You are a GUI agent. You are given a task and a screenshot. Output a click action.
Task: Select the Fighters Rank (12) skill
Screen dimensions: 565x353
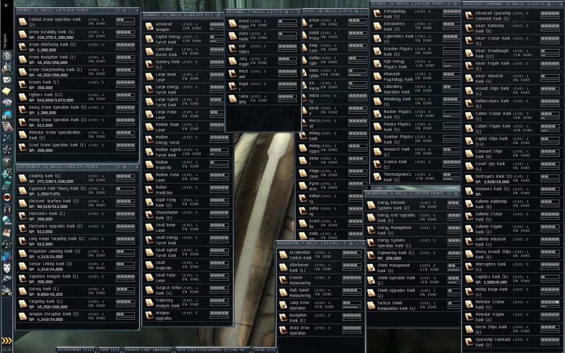pos(77,97)
